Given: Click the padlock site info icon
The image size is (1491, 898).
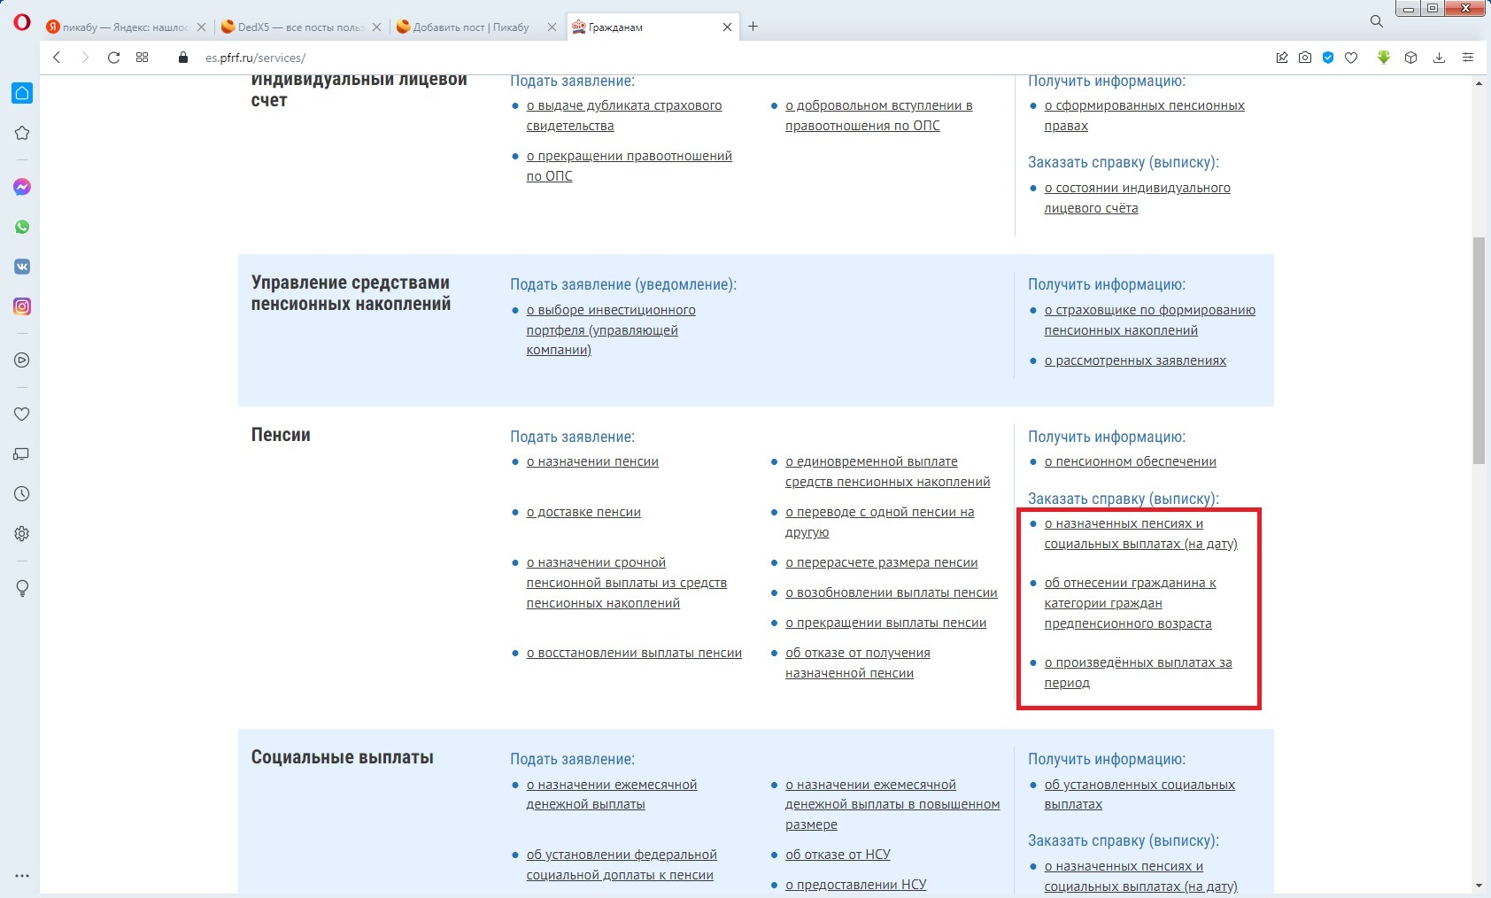Looking at the screenshot, I should 183,58.
